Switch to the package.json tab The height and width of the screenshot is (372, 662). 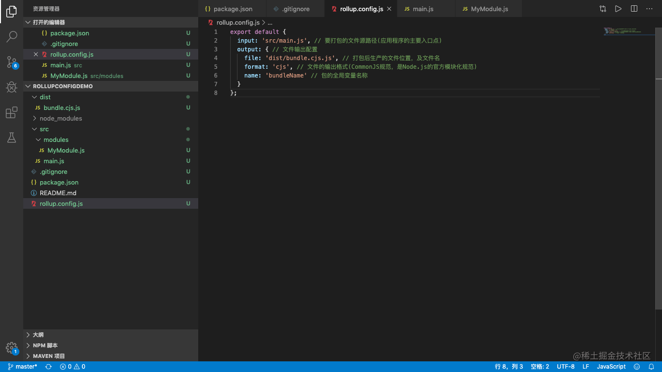[x=233, y=9]
